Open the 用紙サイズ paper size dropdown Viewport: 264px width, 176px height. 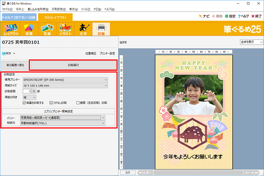[65, 85]
